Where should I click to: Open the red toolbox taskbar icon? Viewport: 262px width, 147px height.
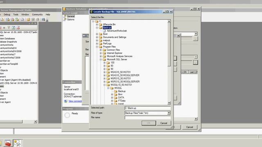click(x=8, y=143)
